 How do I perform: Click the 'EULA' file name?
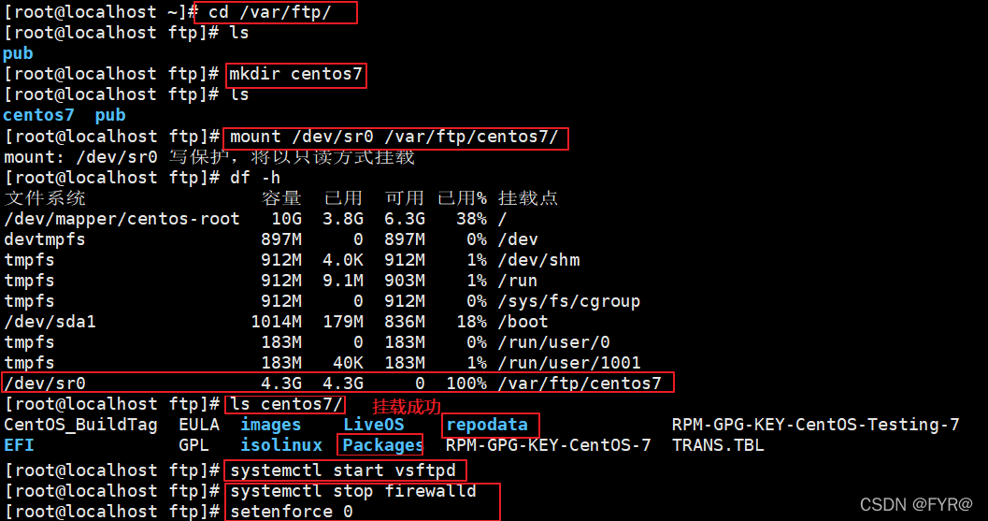199,426
